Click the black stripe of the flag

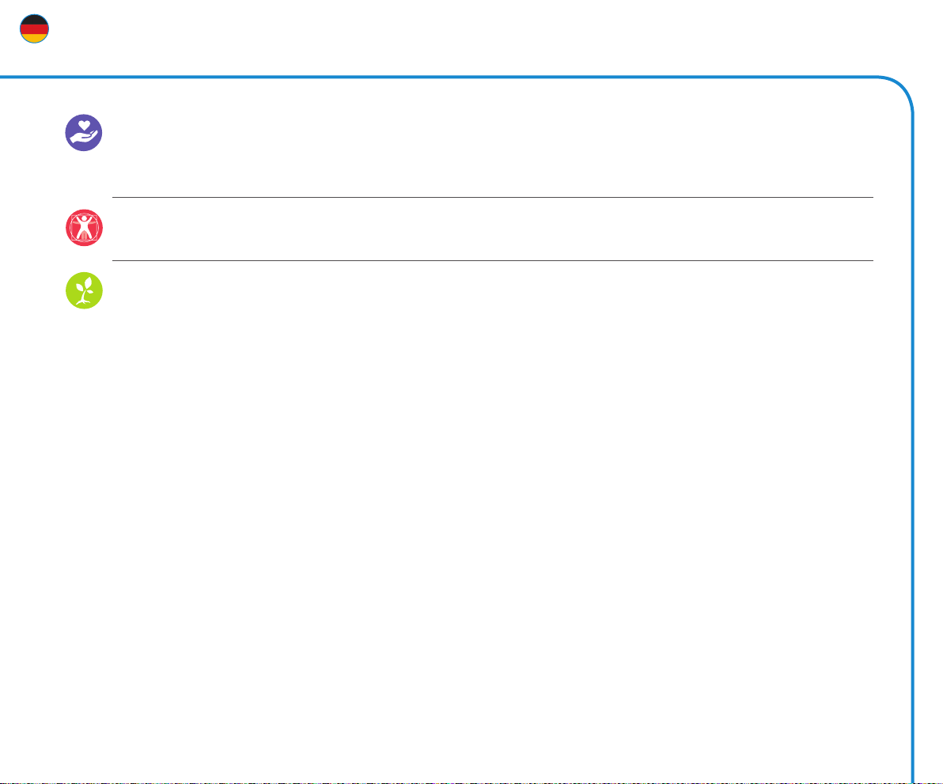[34, 20]
